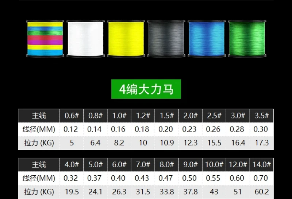
Task: Click the 7.0# column header
Action: [x=143, y=165]
